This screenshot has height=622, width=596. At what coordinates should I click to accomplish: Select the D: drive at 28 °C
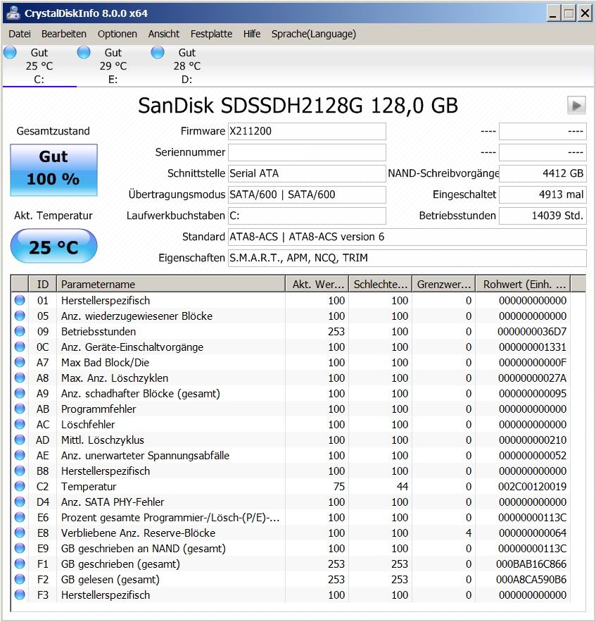tap(186, 66)
